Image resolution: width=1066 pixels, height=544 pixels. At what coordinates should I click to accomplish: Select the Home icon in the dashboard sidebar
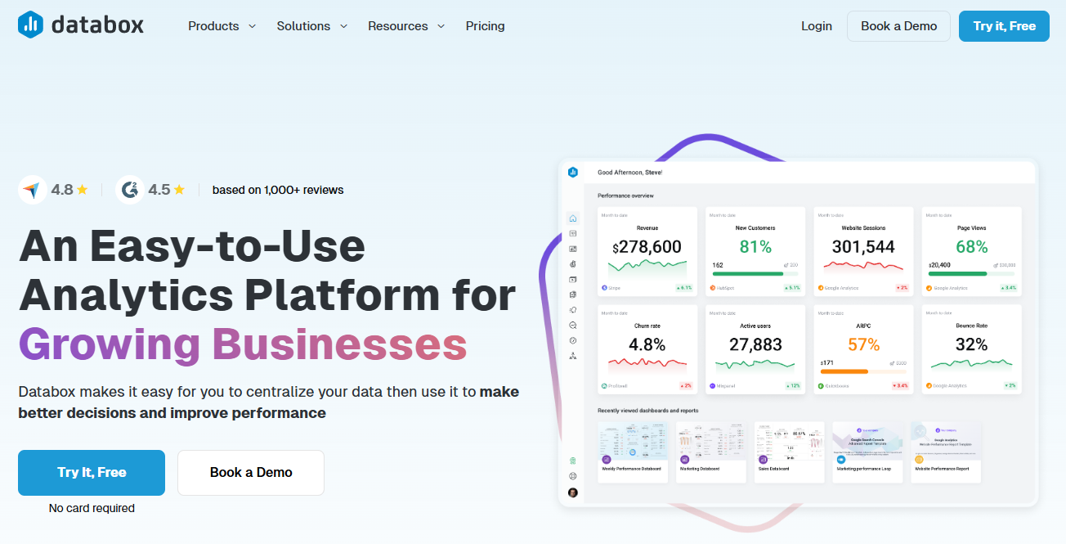pos(573,218)
